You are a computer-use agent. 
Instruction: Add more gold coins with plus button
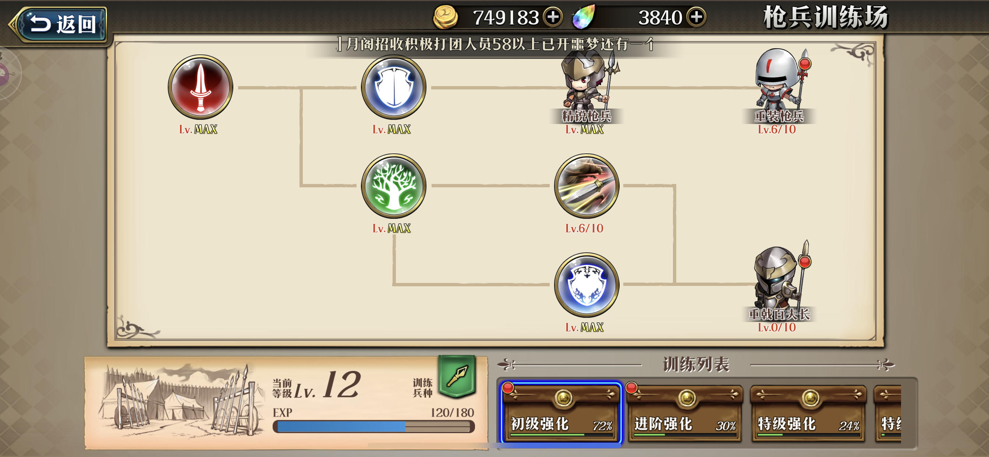[553, 17]
